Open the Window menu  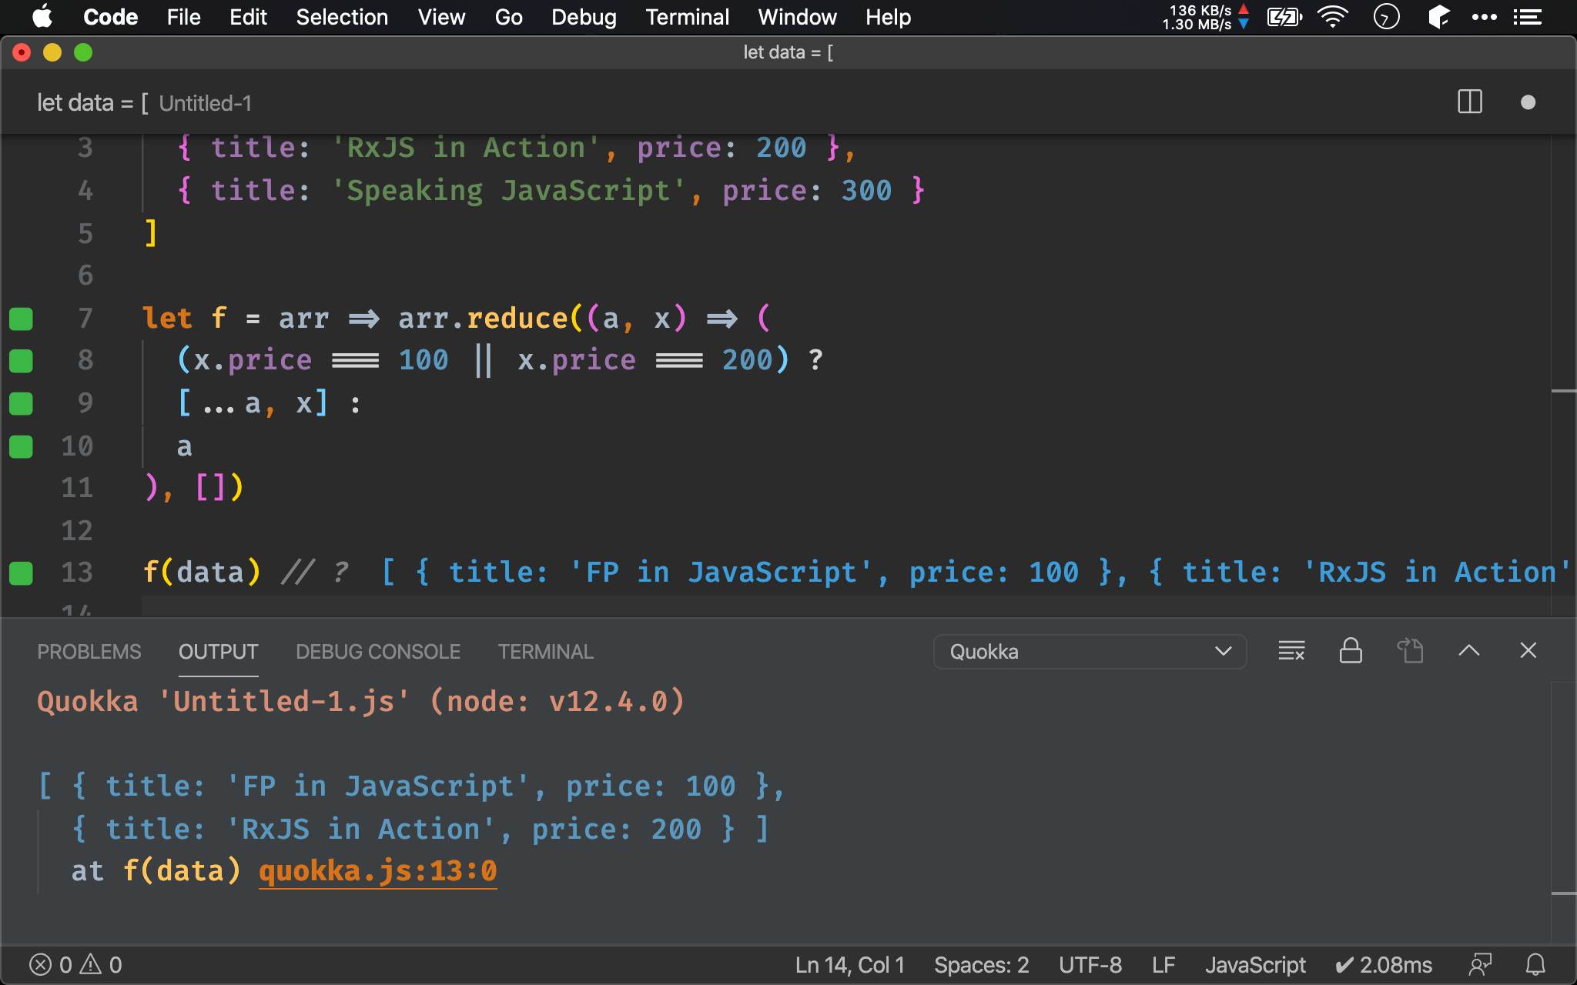pyautogui.click(x=797, y=17)
